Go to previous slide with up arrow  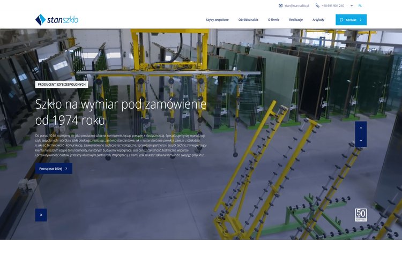pos(361,128)
